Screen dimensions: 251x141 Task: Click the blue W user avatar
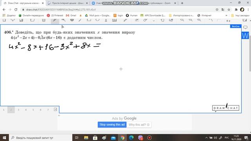click(x=245, y=35)
